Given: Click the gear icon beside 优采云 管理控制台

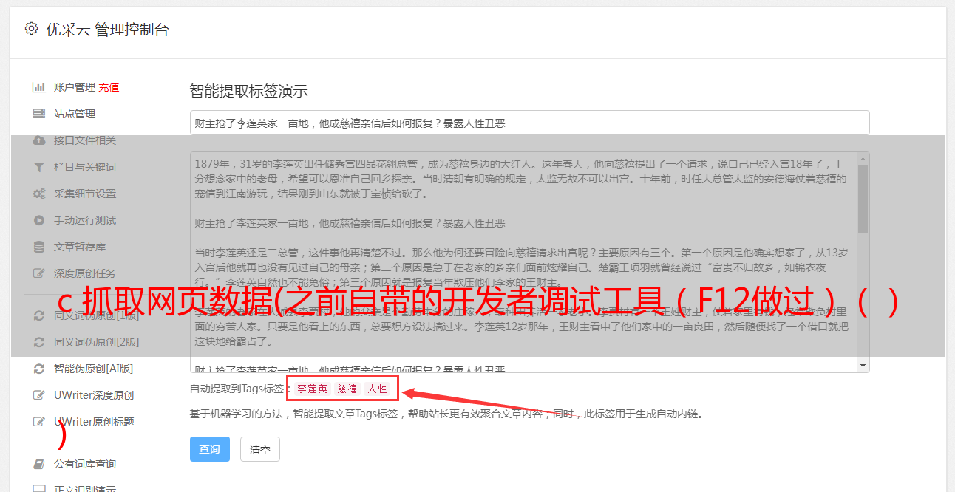Looking at the screenshot, I should coord(31,29).
